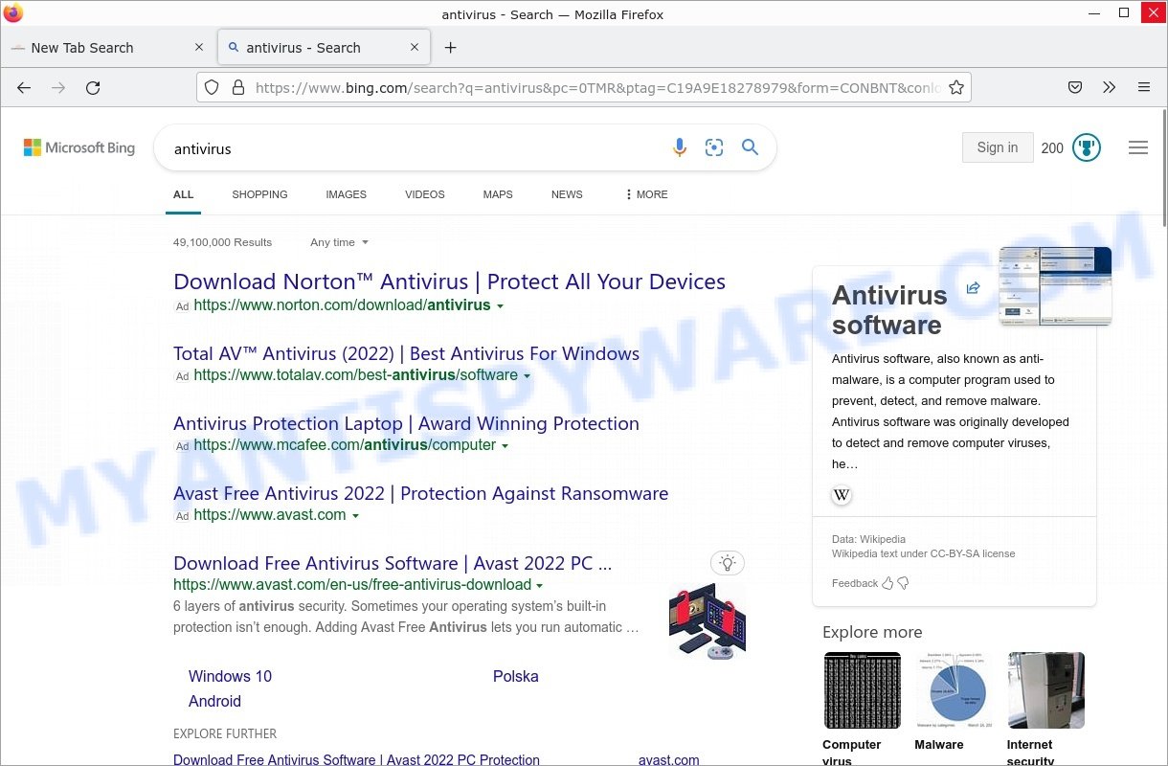Viewport: 1168px width, 766px height.
Task: Click the Polska sublink
Action: click(515, 676)
